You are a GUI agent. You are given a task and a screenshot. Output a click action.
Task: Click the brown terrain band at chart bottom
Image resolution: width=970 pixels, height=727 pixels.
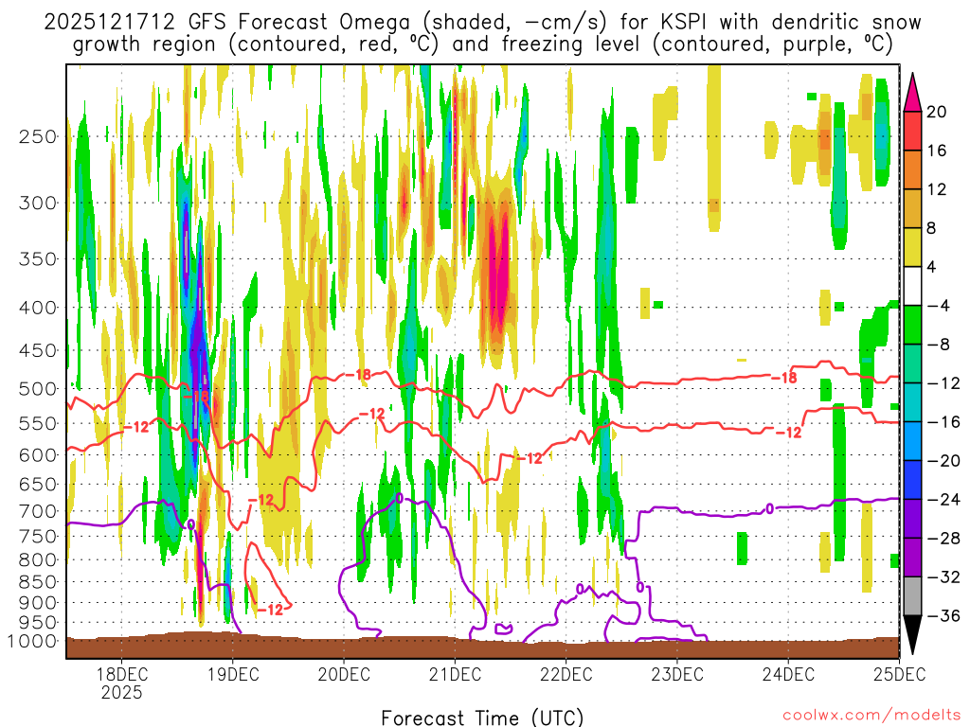tap(482, 647)
